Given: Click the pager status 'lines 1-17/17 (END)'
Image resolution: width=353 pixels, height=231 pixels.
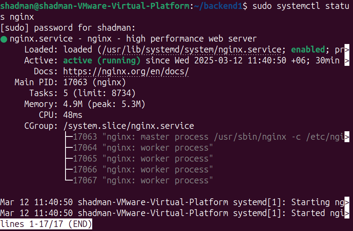Looking at the screenshot, I should click(x=46, y=224).
